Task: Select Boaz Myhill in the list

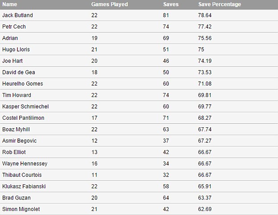Action: coord(16,129)
